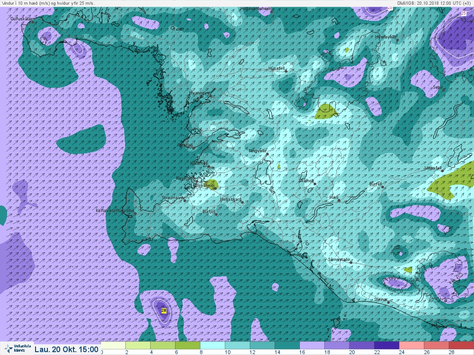474x355 pixels.
Task: Click the Akrafjall station label
Action: 185,145
